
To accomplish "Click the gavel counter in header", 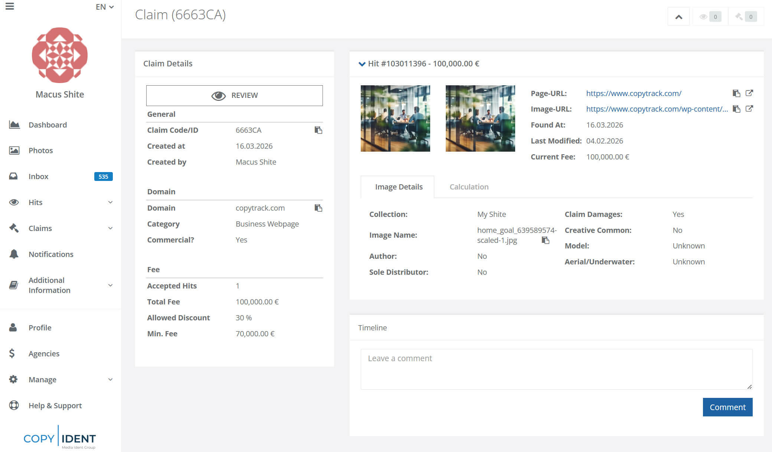I will point(746,17).
